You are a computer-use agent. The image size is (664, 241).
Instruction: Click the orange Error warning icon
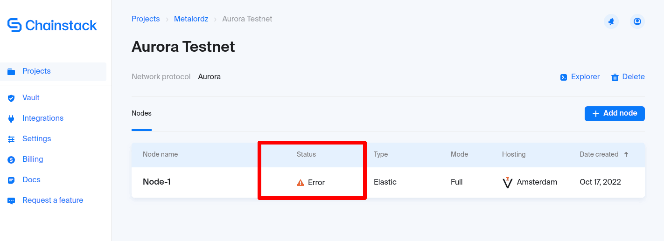[x=301, y=183]
